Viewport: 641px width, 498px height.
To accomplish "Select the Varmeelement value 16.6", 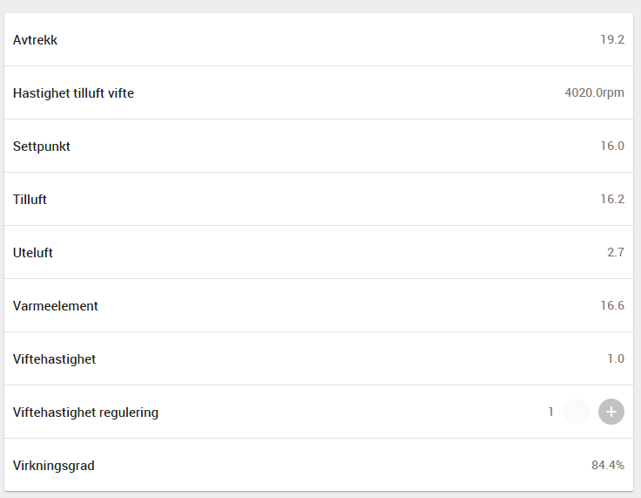I will pyautogui.click(x=611, y=306).
